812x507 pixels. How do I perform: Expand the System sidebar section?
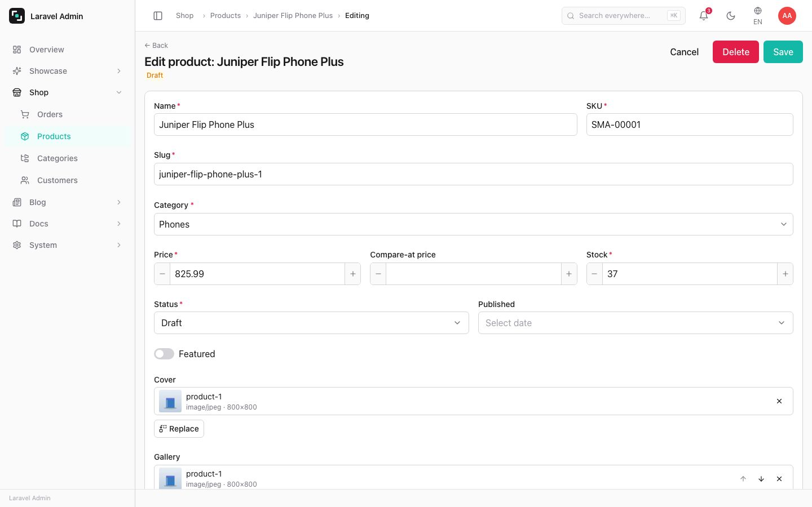pos(68,245)
